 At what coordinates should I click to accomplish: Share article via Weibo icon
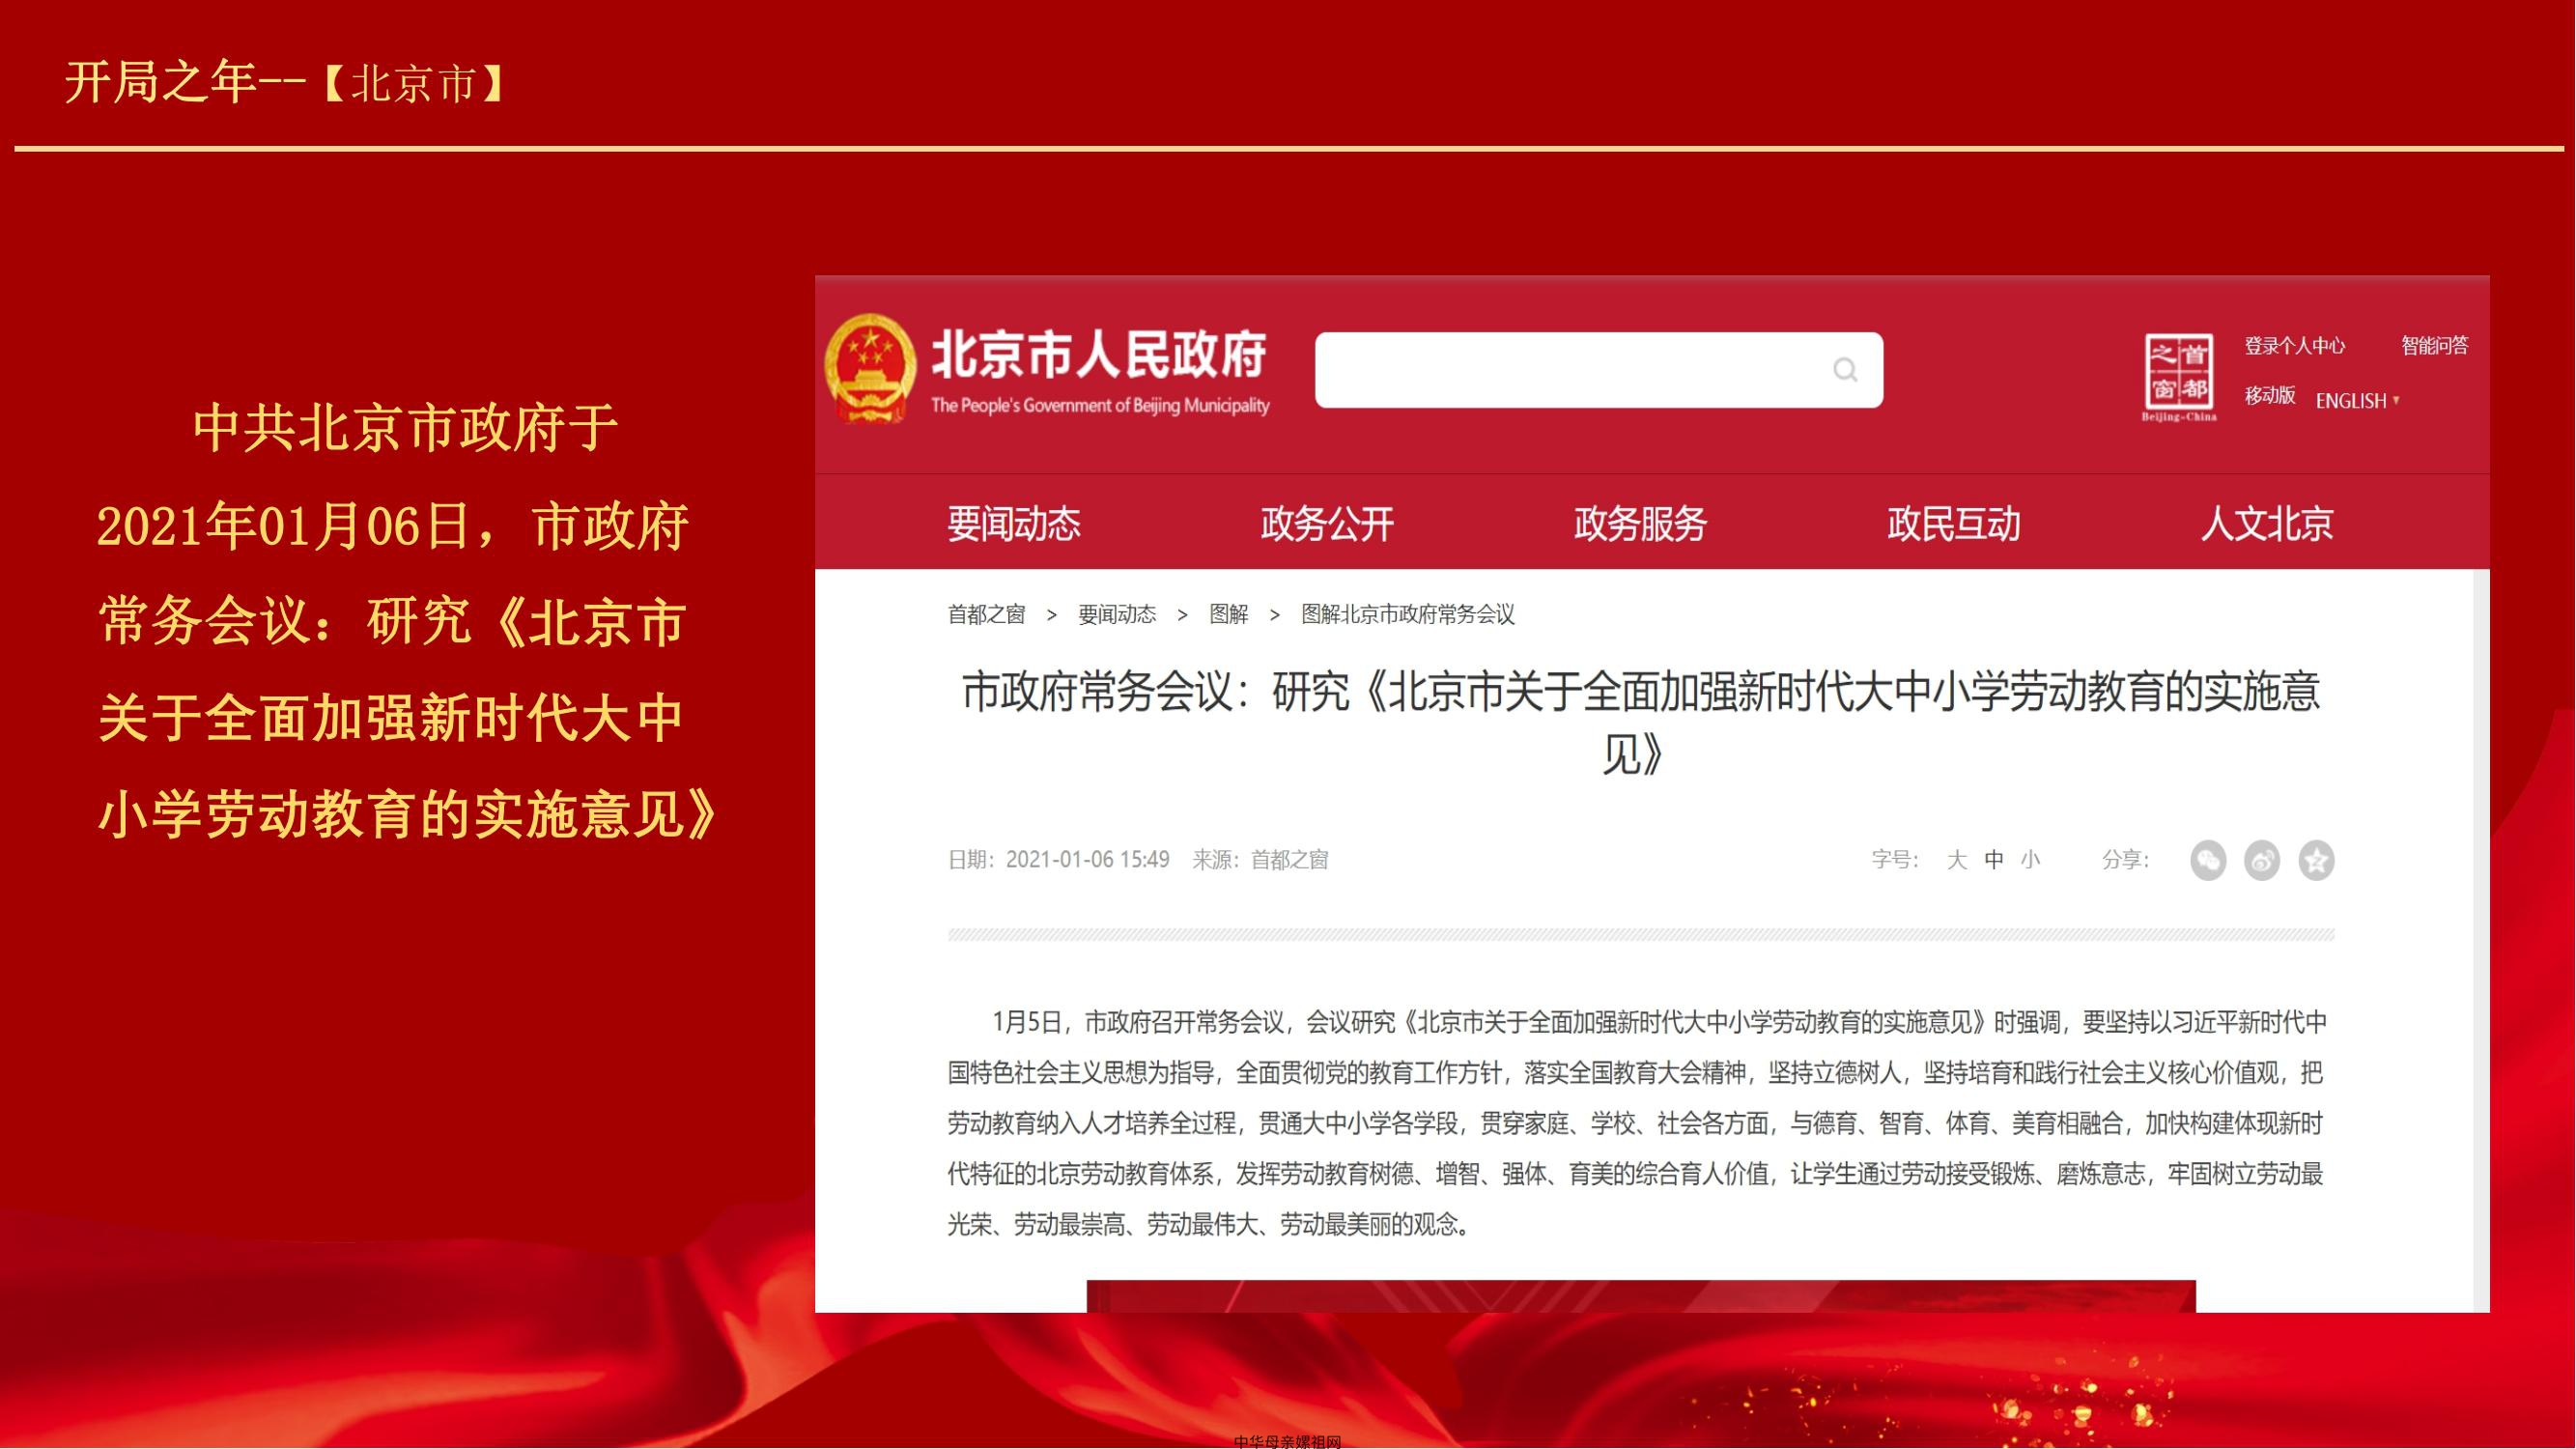(2262, 861)
